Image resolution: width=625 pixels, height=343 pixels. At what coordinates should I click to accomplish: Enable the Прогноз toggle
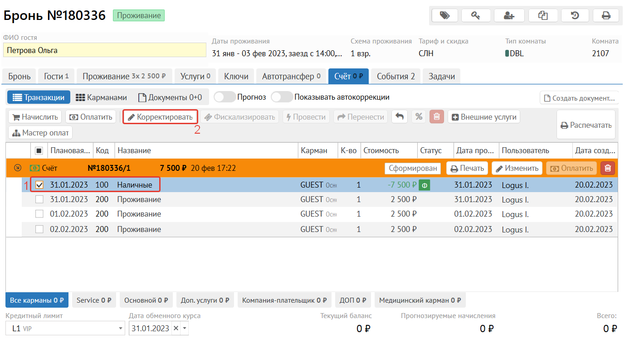pos(225,97)
